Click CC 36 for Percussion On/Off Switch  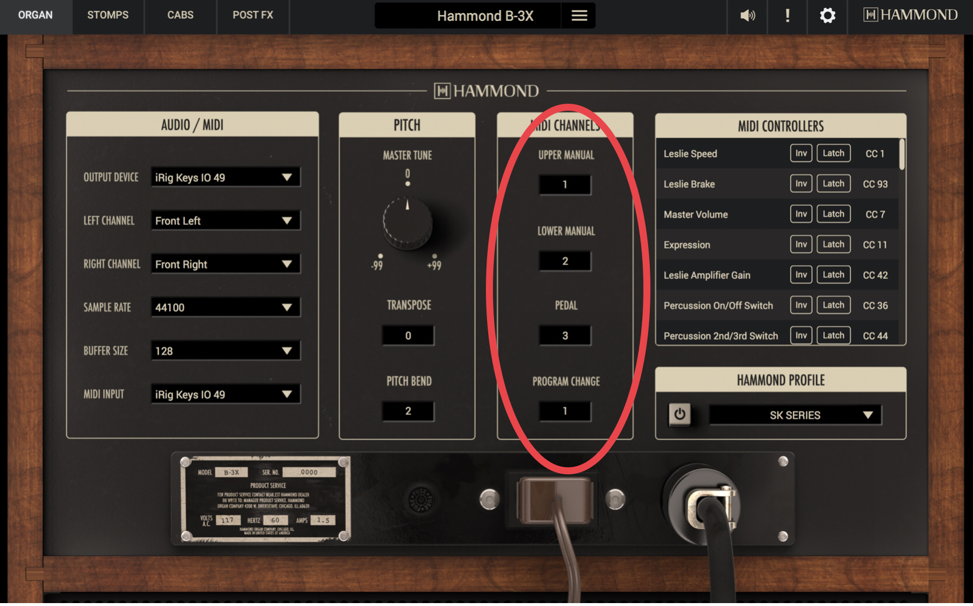875,305
